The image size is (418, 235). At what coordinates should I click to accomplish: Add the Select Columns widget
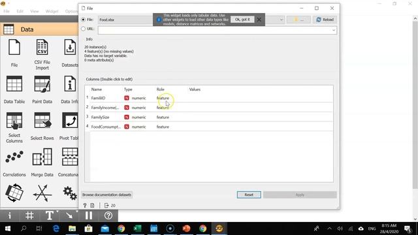coord(14,127)
